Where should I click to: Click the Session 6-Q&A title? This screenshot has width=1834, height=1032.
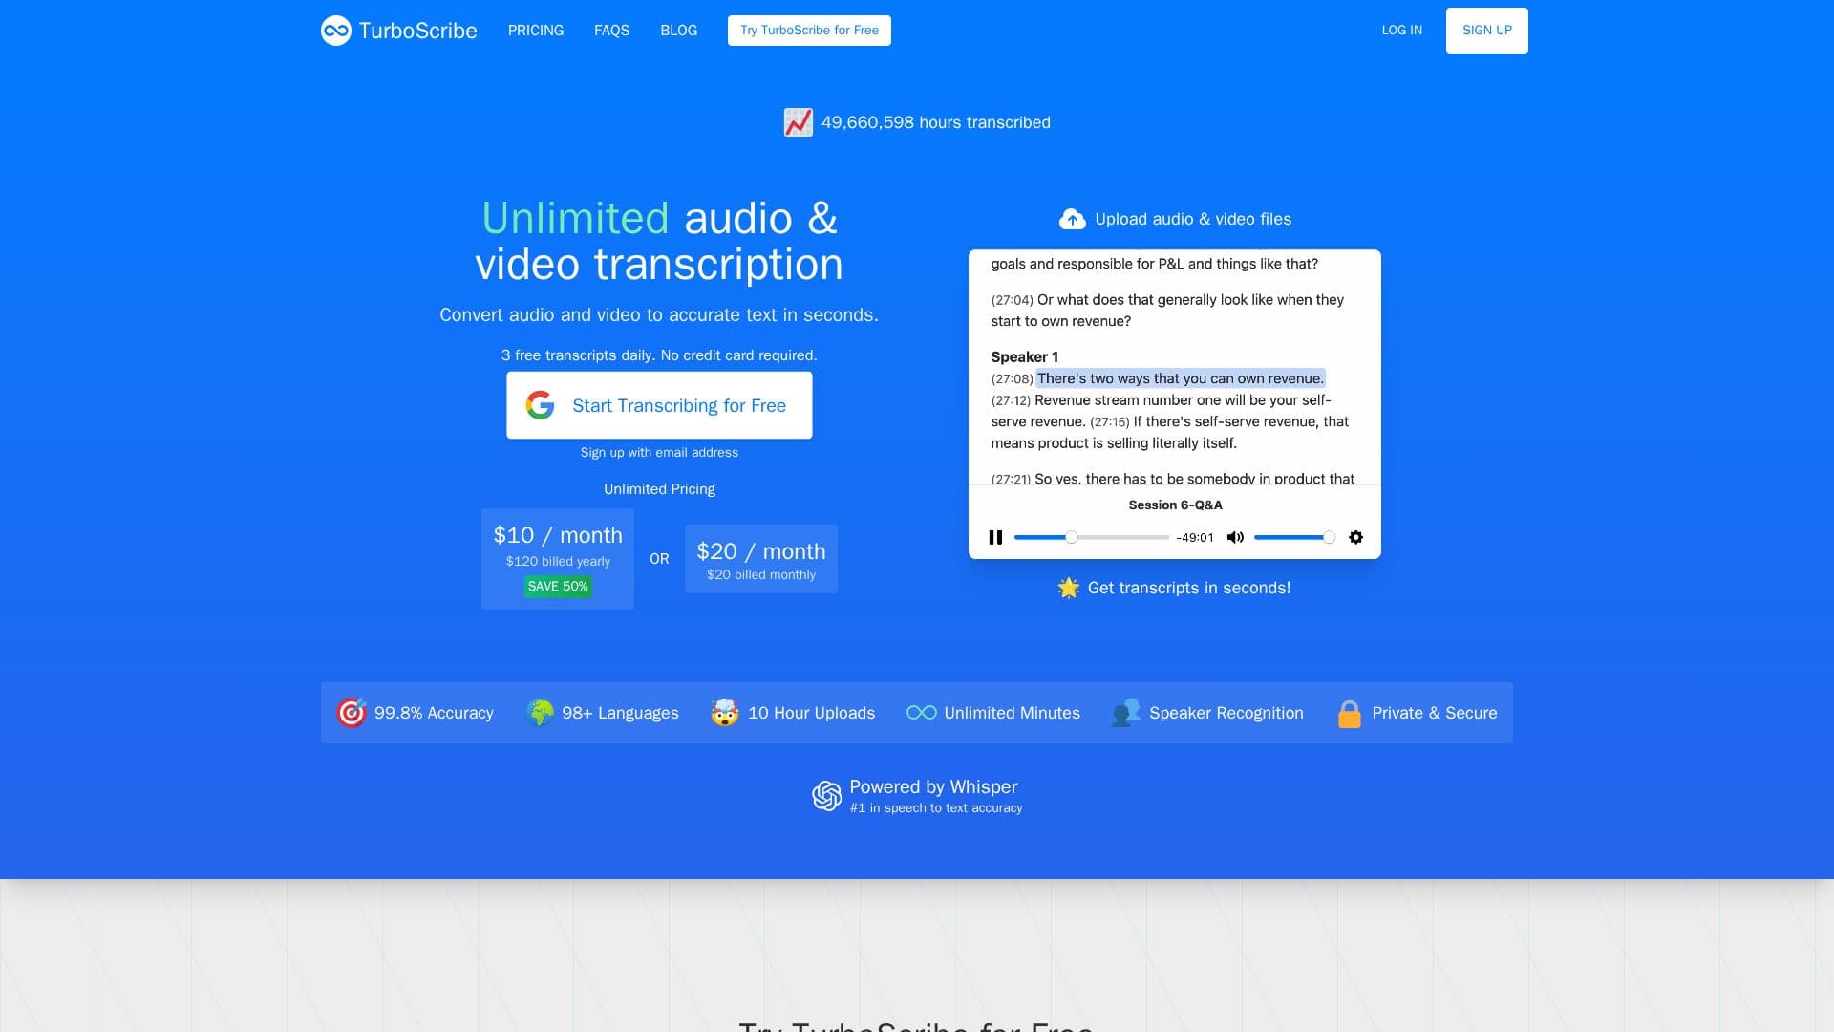pos(1175,505)
